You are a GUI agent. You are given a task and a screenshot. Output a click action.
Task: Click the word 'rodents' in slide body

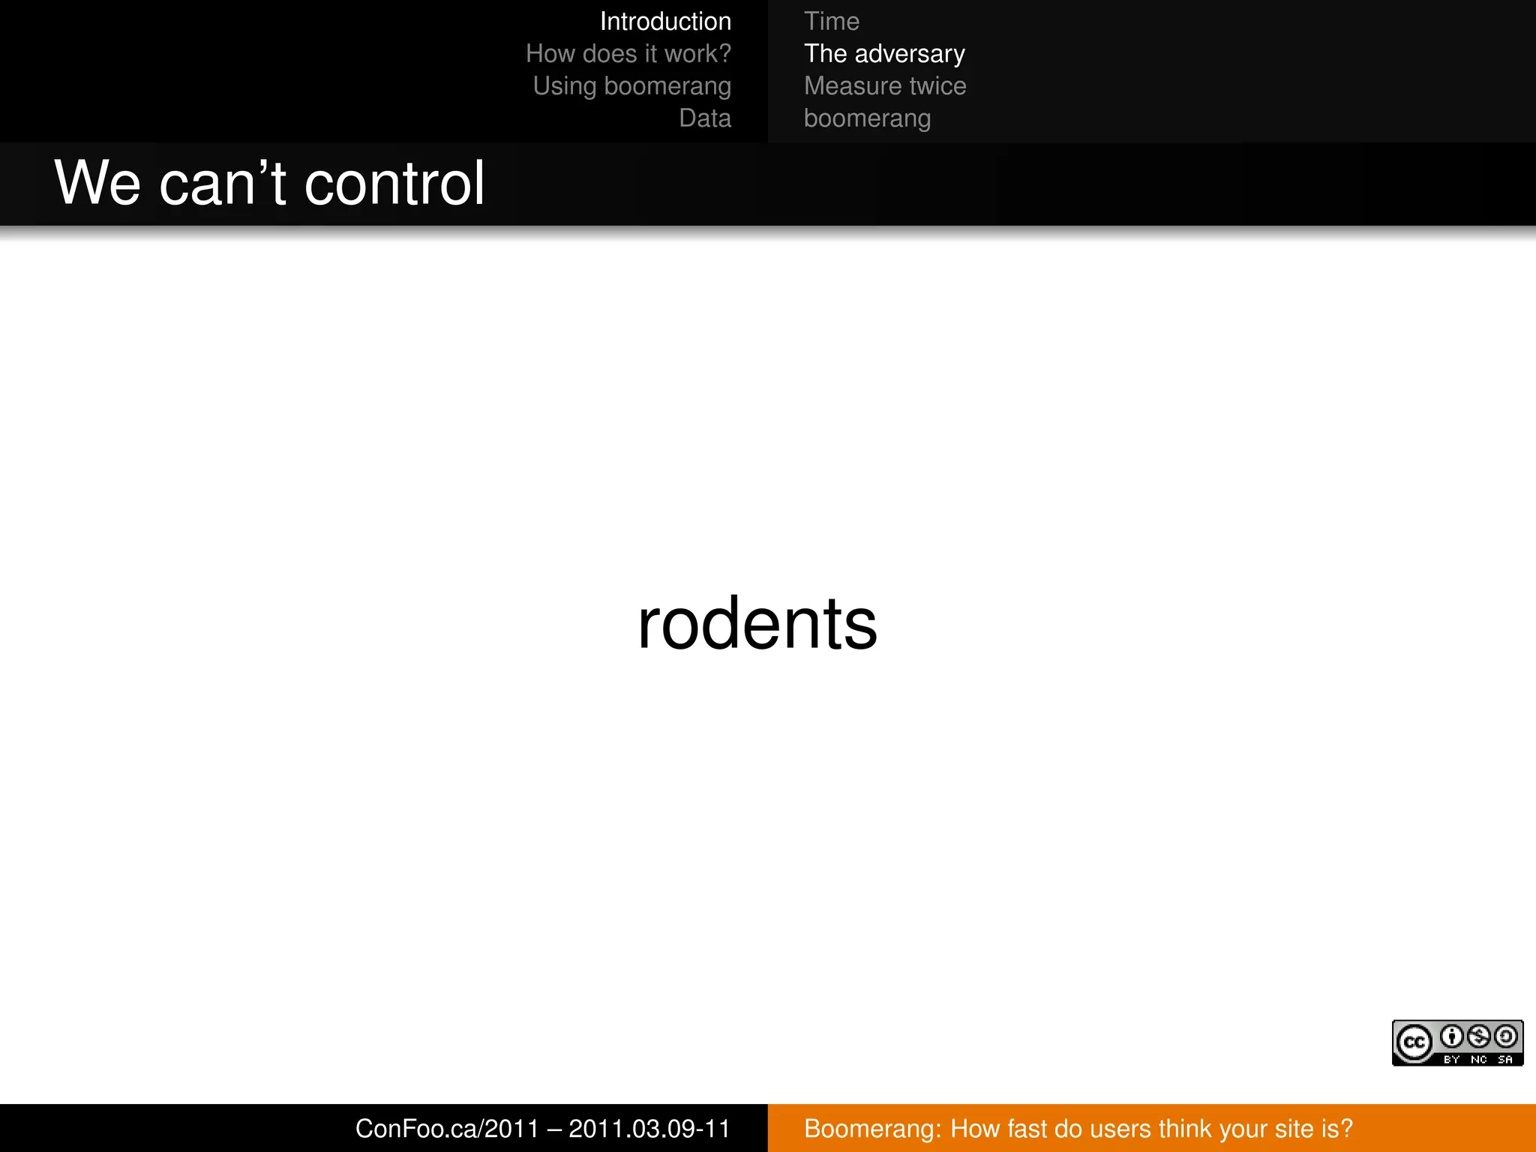(x=757, y=623)
